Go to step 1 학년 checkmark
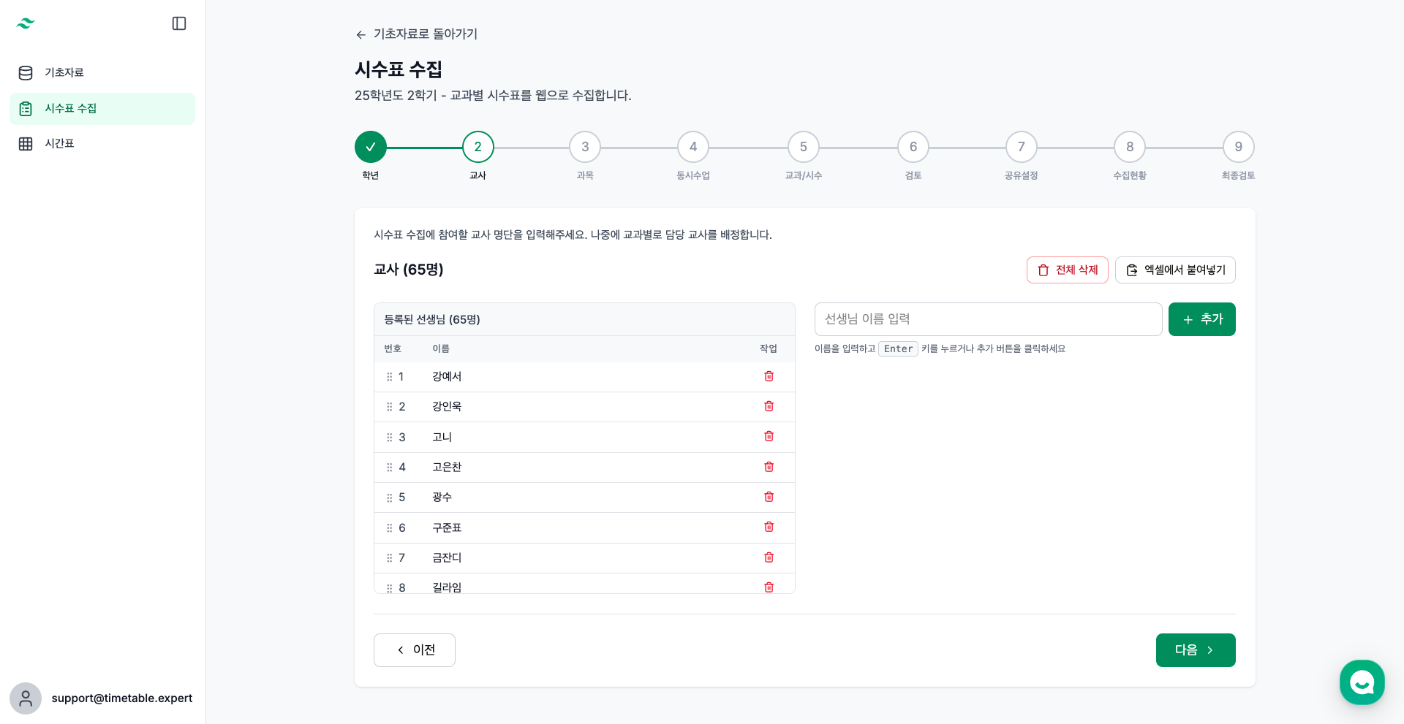 371,147
